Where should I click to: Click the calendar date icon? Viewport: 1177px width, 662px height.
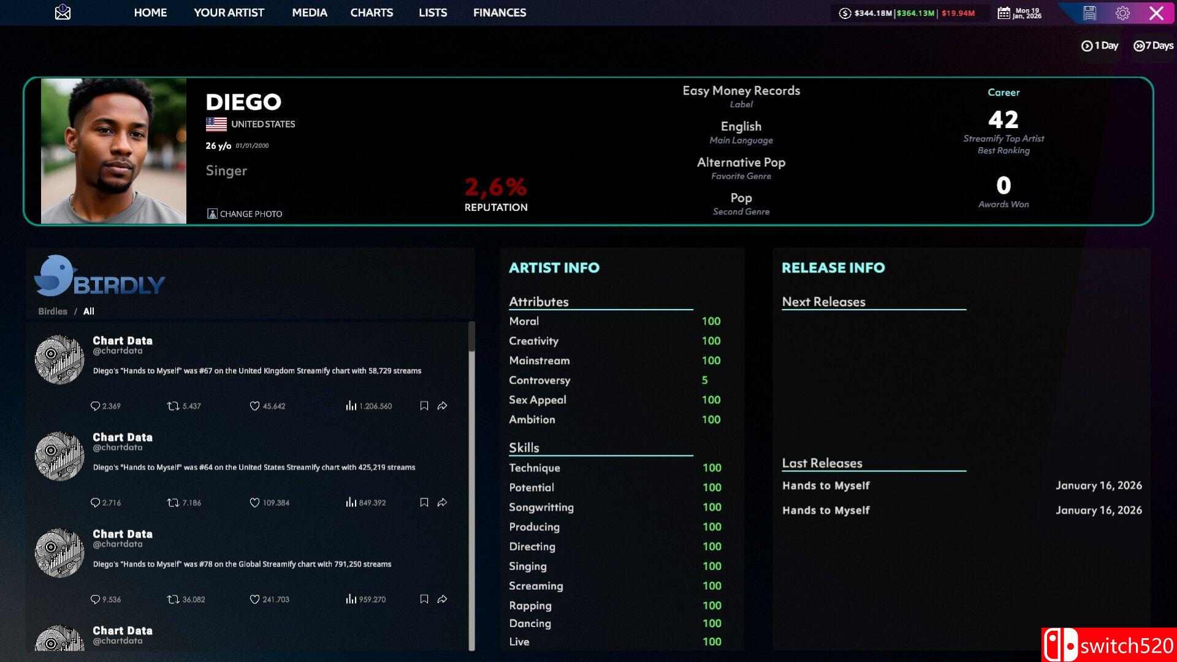[1004, 13]
